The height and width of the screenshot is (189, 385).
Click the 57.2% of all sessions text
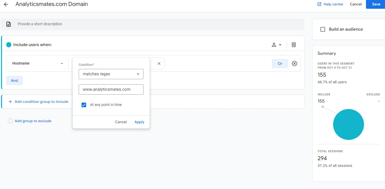[x=335, y=166]
